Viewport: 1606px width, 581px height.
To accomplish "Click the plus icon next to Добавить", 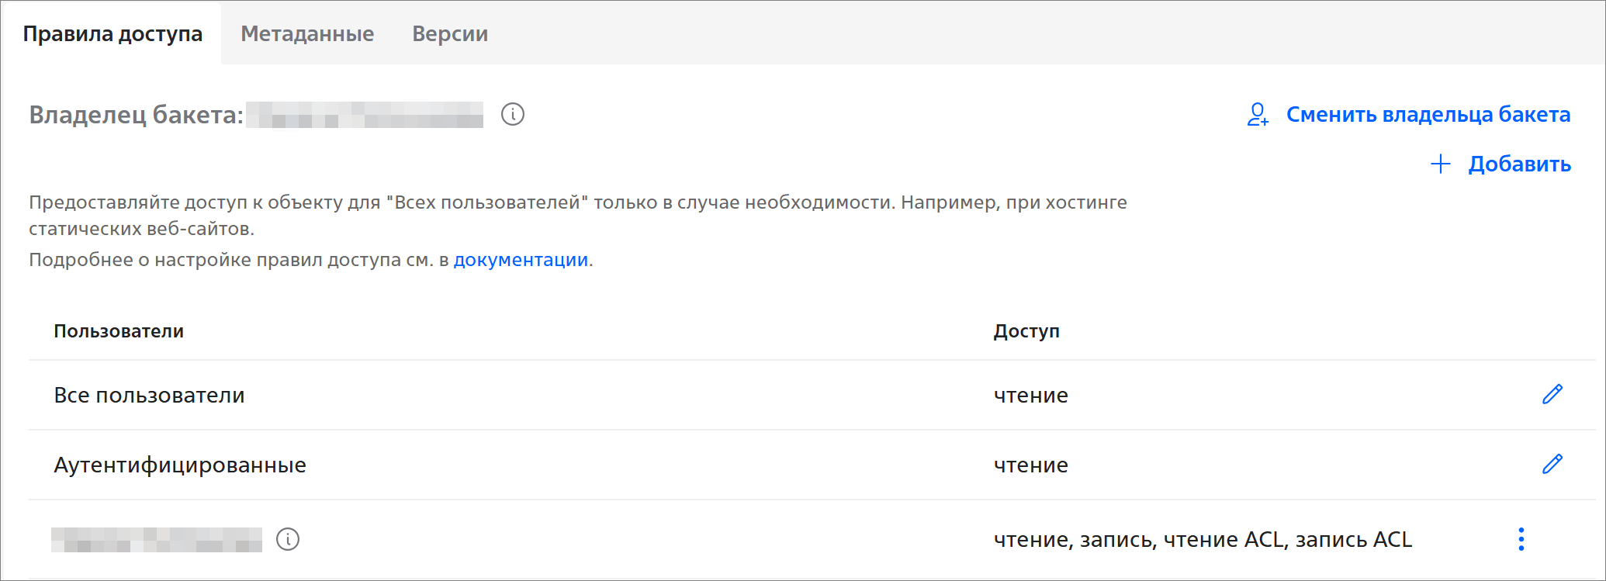I will click(x=1440, y=164).
